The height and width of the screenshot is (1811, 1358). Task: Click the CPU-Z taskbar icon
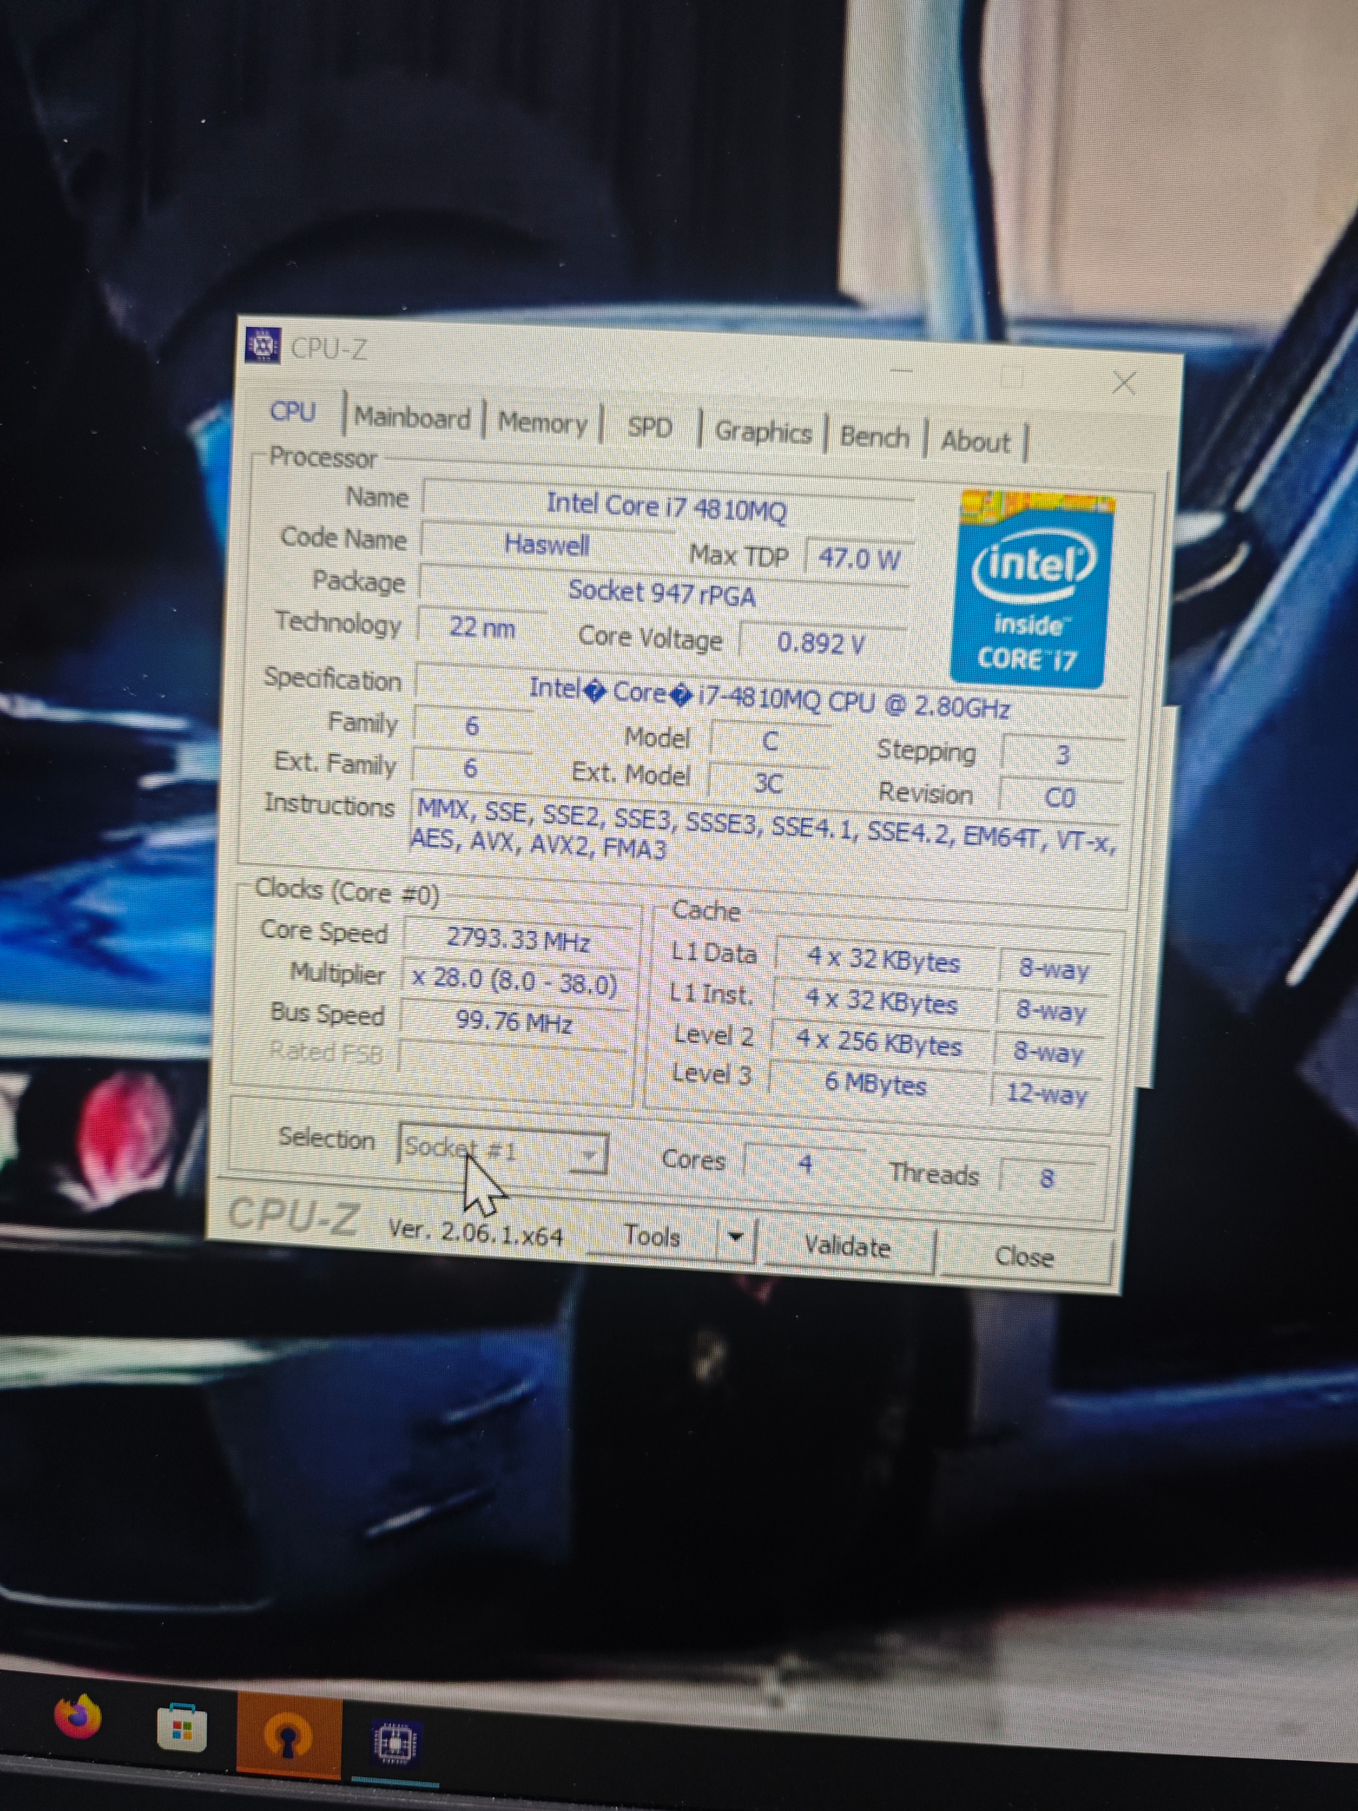[x=396, y=1742]
